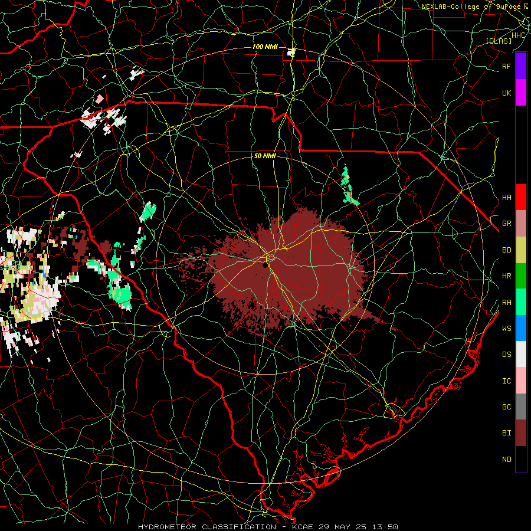Viewport: 531px width, 531px height.
Task: Click the '13:50' timestamp
Action: (x=386, y=527)
